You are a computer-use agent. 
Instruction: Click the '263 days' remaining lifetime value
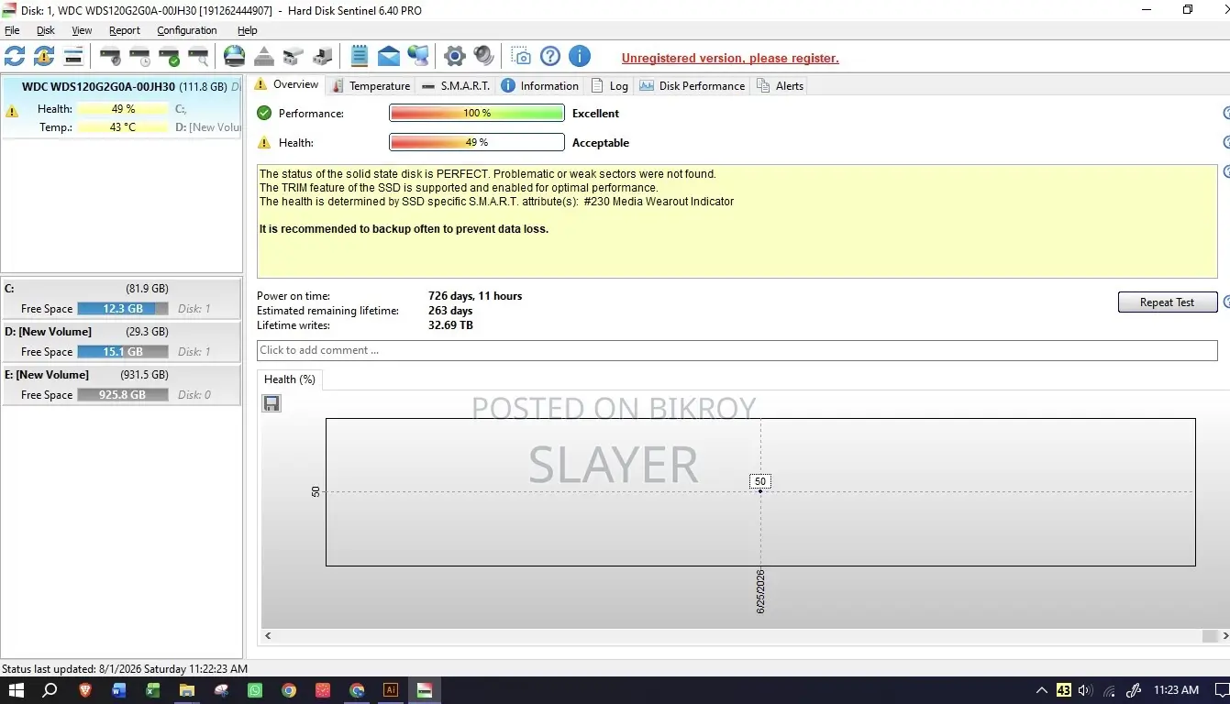point(450,311)
